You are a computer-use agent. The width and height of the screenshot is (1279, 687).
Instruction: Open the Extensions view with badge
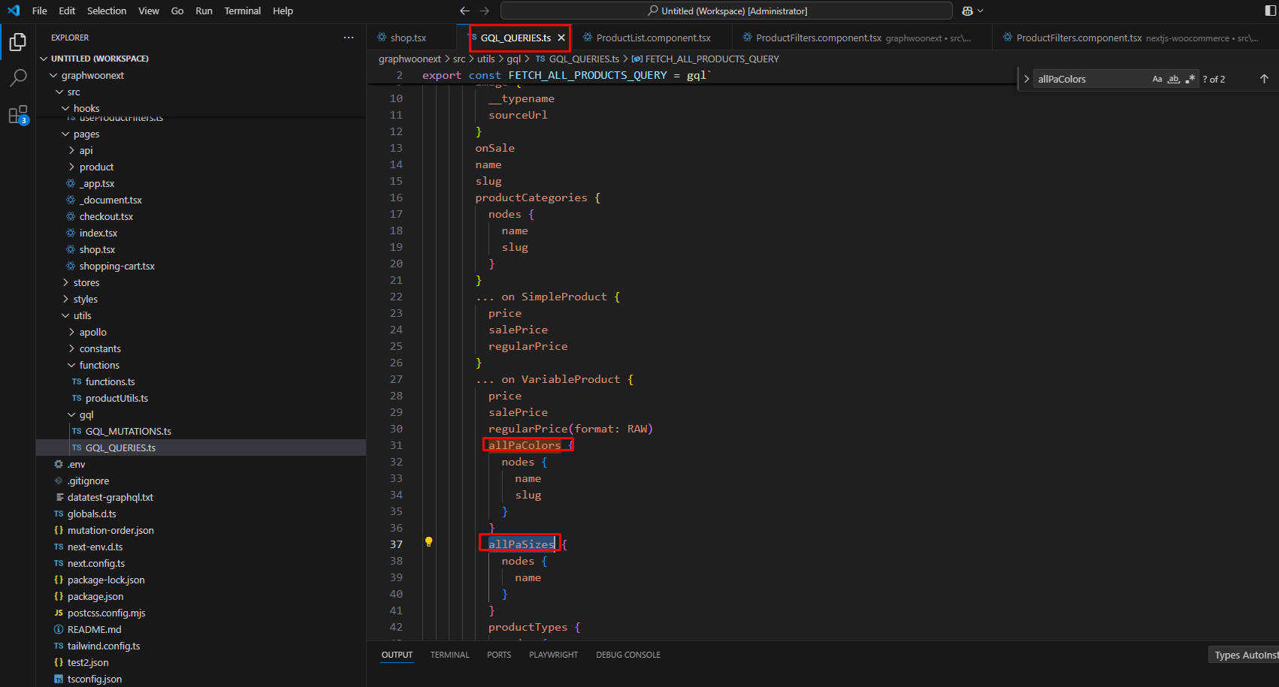[18, 115]
